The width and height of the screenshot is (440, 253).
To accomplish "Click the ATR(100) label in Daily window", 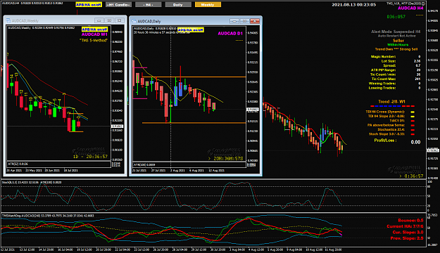I will coord(144,164).
